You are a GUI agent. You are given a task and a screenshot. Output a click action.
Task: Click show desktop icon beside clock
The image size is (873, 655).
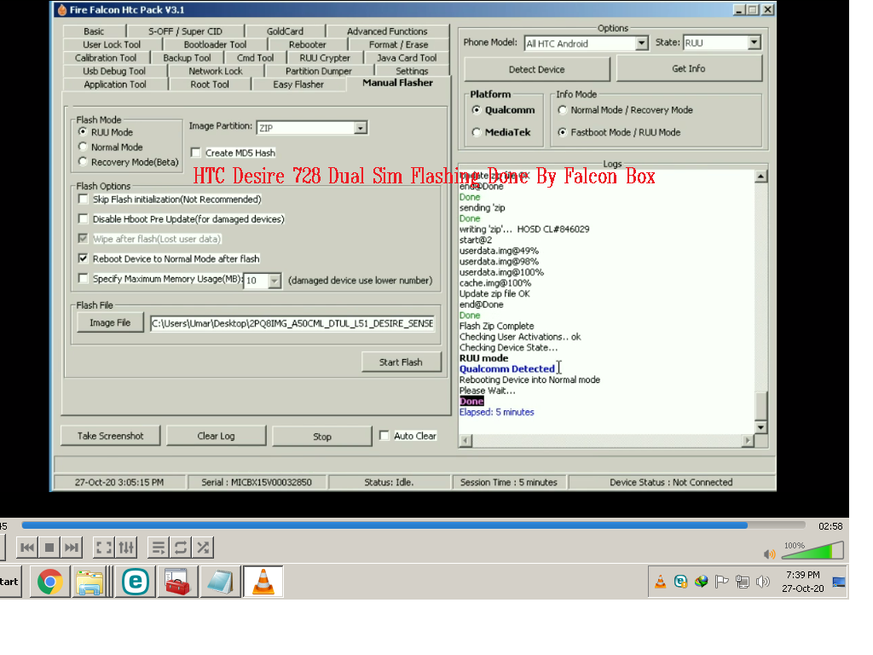click(x=839, y=582)
